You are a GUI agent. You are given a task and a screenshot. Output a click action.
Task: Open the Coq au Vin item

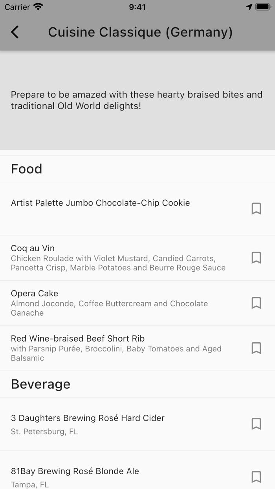tap(118, 258)
